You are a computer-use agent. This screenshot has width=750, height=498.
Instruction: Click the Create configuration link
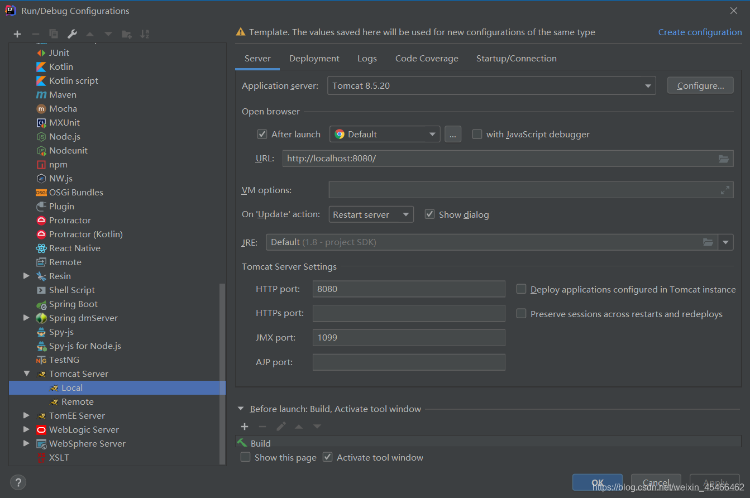click(700, 32)
